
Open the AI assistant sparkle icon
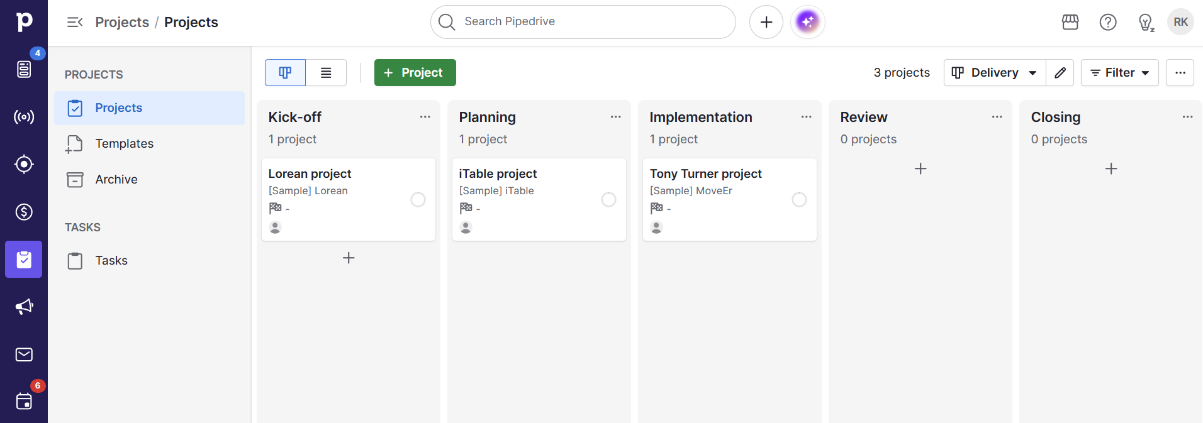808,22
